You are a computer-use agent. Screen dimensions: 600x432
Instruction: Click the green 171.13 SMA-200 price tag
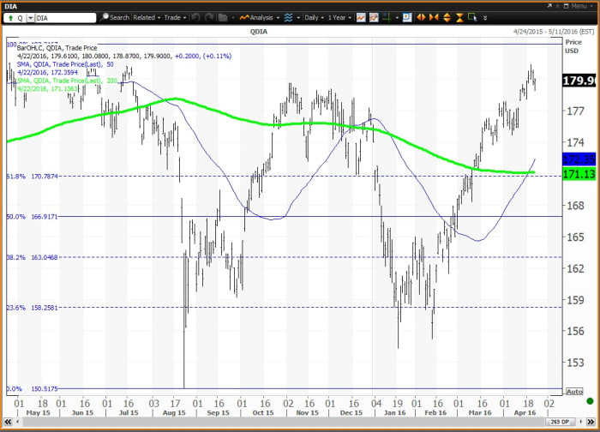(579, 175)
